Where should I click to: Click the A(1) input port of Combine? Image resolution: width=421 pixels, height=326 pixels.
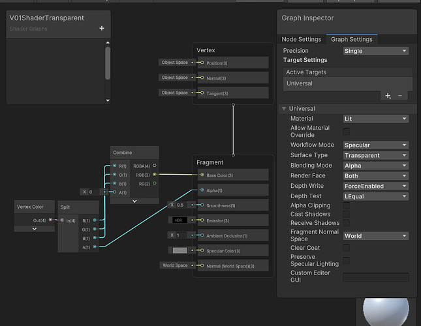[x=115, y=192]
